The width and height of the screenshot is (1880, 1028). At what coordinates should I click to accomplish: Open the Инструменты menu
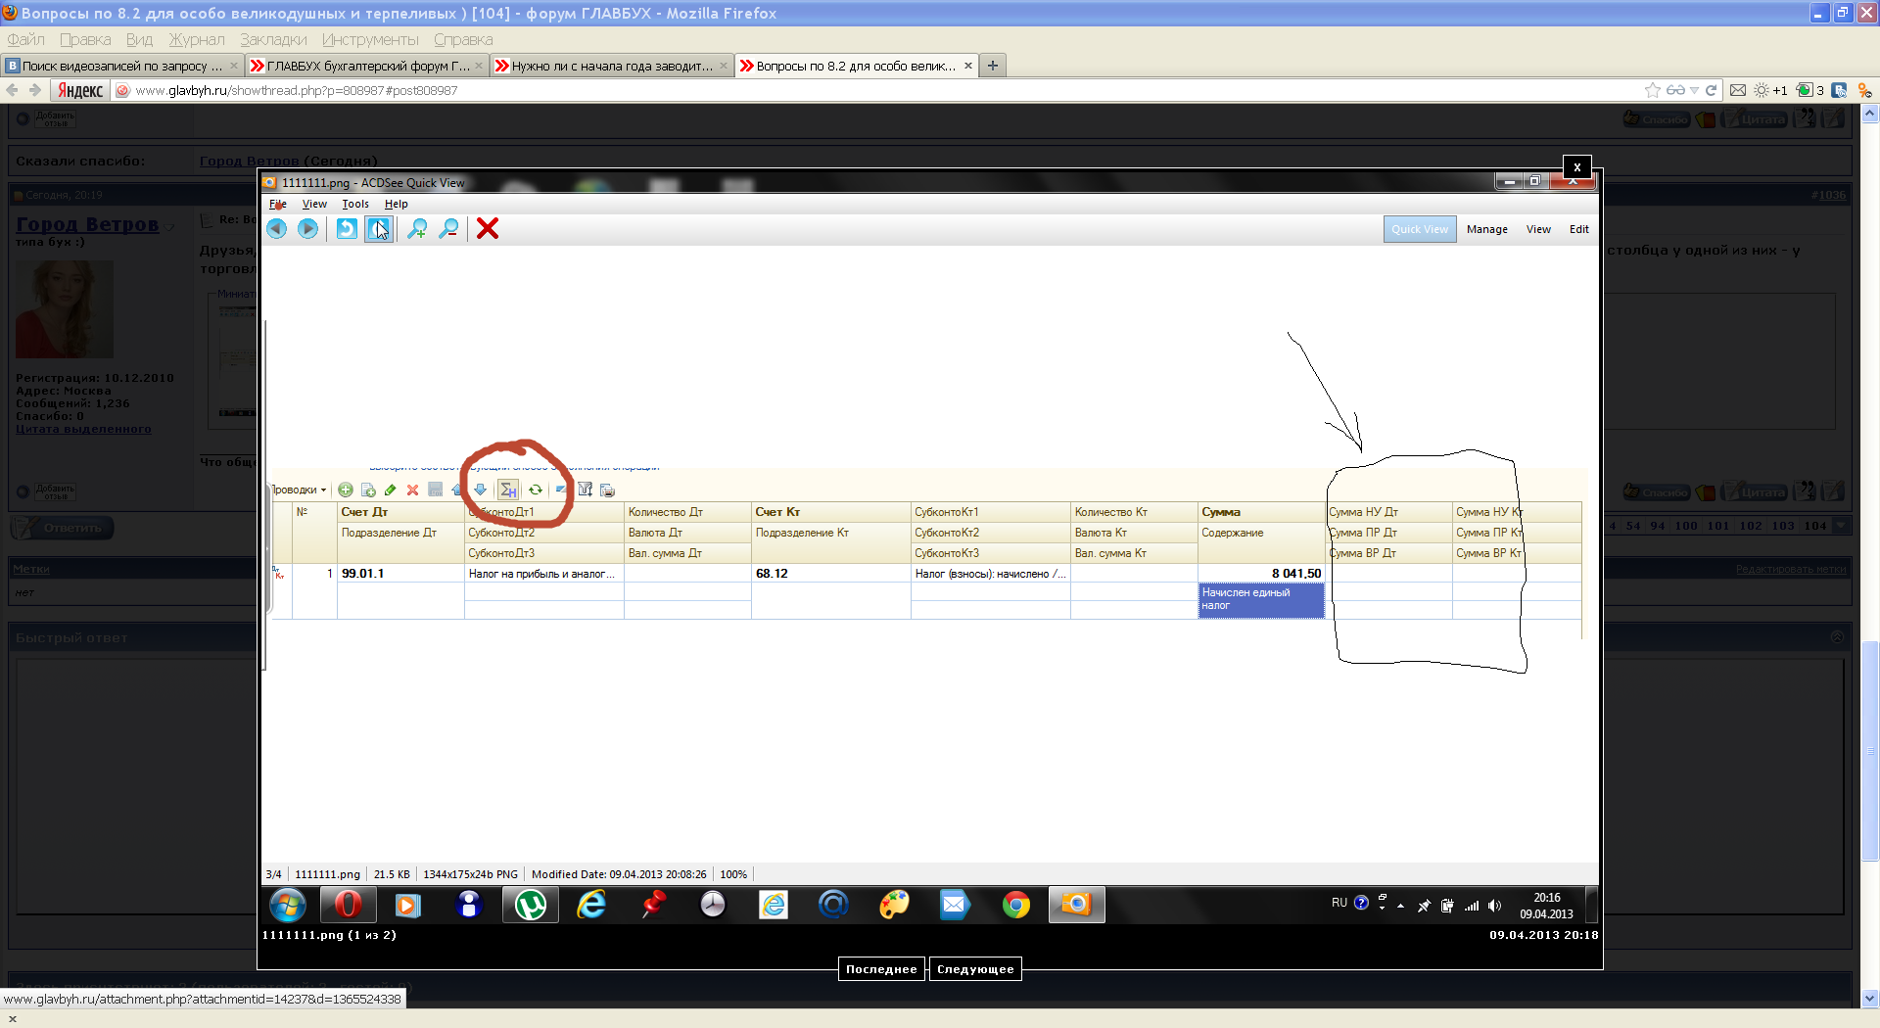(x=370, y=39)
